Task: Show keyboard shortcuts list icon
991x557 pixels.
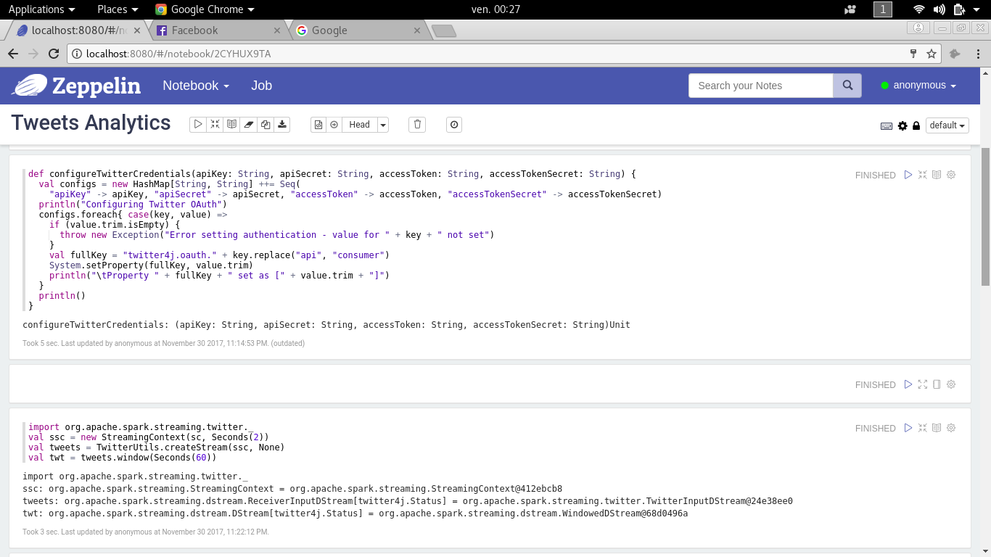Action: 887,125
